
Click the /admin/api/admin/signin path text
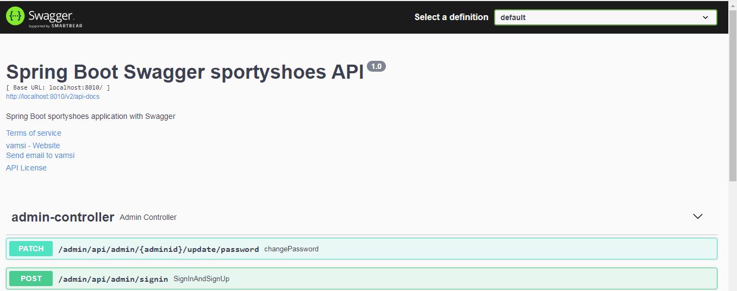113,279
